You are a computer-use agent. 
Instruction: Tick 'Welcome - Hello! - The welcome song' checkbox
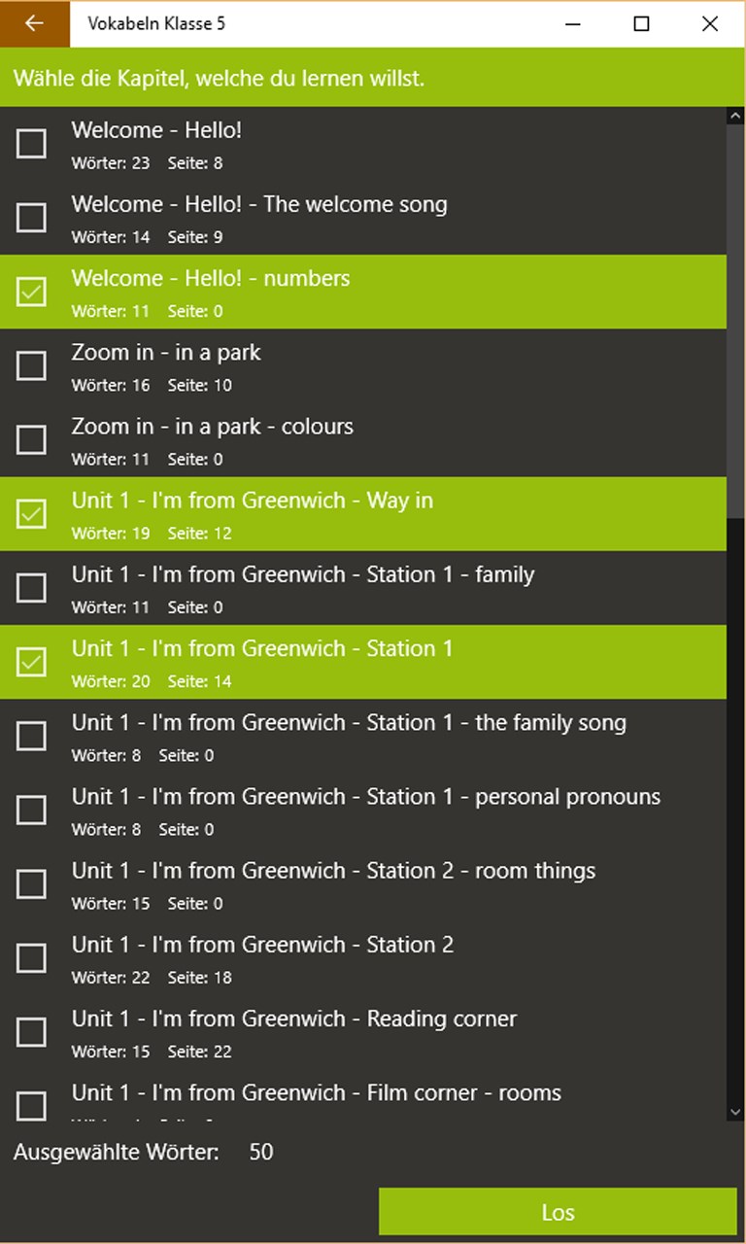pyautogui.click(x=32, y=218)
